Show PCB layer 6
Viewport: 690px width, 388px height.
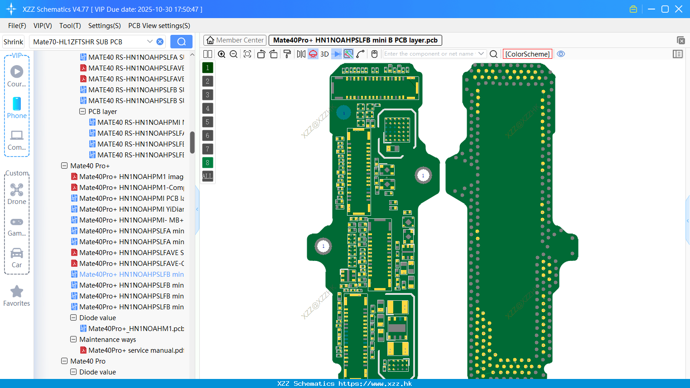pos(207,135)
